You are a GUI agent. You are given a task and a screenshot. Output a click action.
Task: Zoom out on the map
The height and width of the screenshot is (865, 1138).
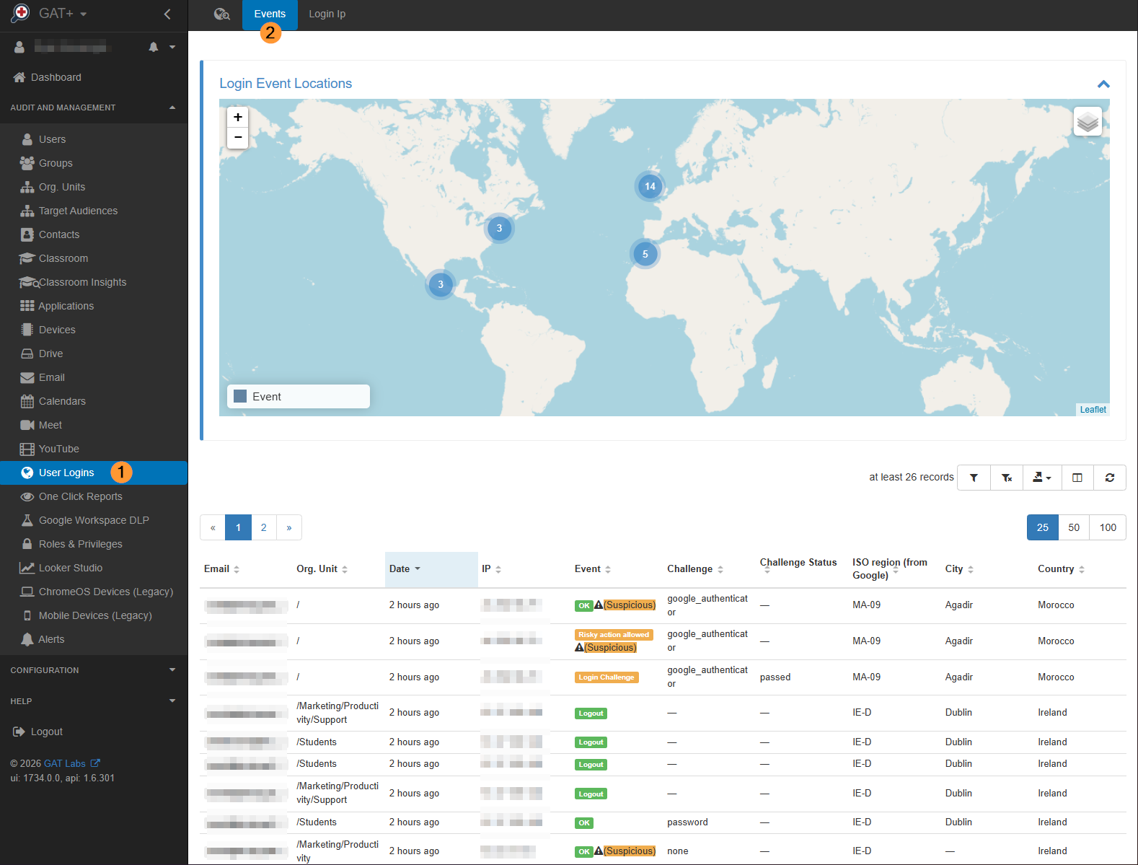(x=237, y=138)
